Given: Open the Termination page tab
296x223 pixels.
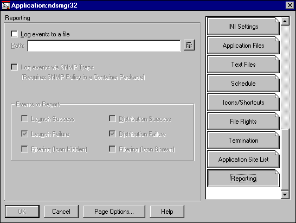Looking at the screenshot, I should [243, 141].
